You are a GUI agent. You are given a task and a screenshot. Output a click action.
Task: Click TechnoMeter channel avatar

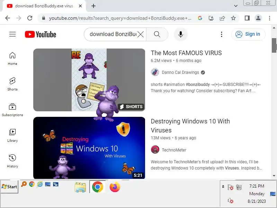coord(155,149)
